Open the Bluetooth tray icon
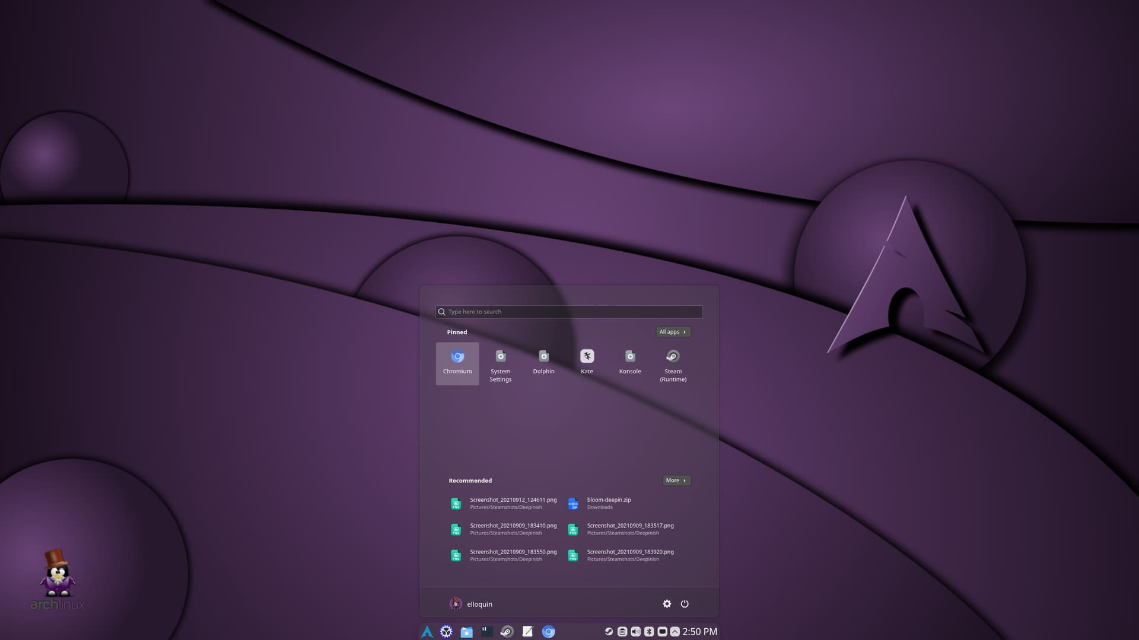The height and width of the screenshot is (640, 1139). (649, 632)
